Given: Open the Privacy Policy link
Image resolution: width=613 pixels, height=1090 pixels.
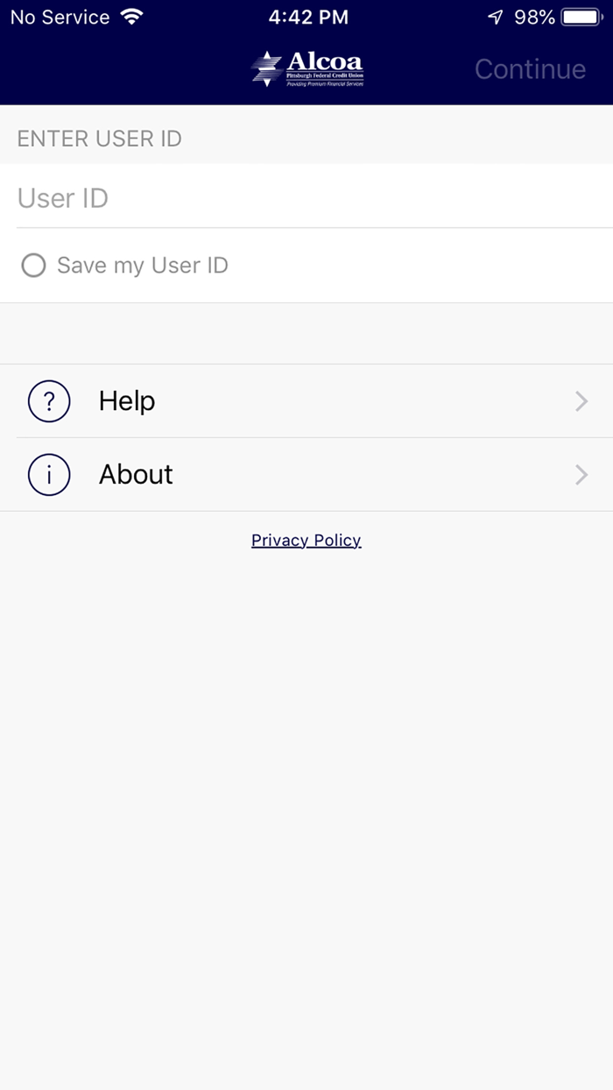Looking at the screenshot, I should [306, 540].
